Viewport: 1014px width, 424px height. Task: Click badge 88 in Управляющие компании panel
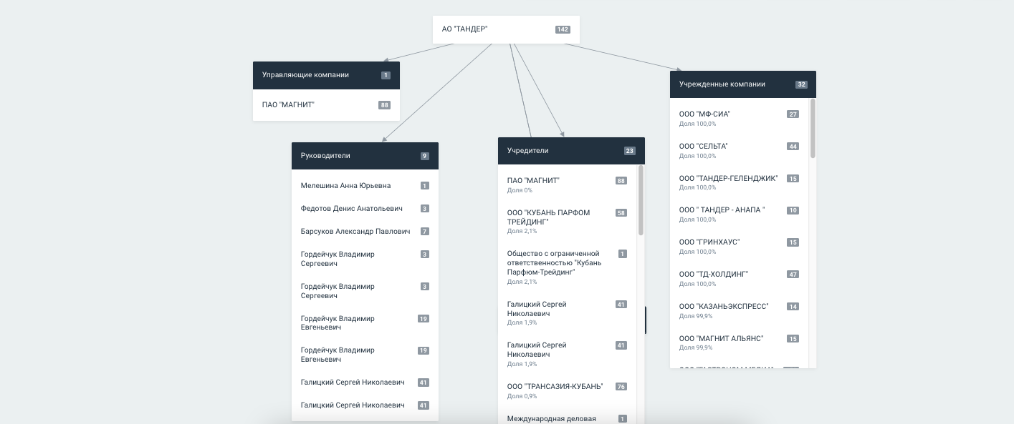pos(384,105)
